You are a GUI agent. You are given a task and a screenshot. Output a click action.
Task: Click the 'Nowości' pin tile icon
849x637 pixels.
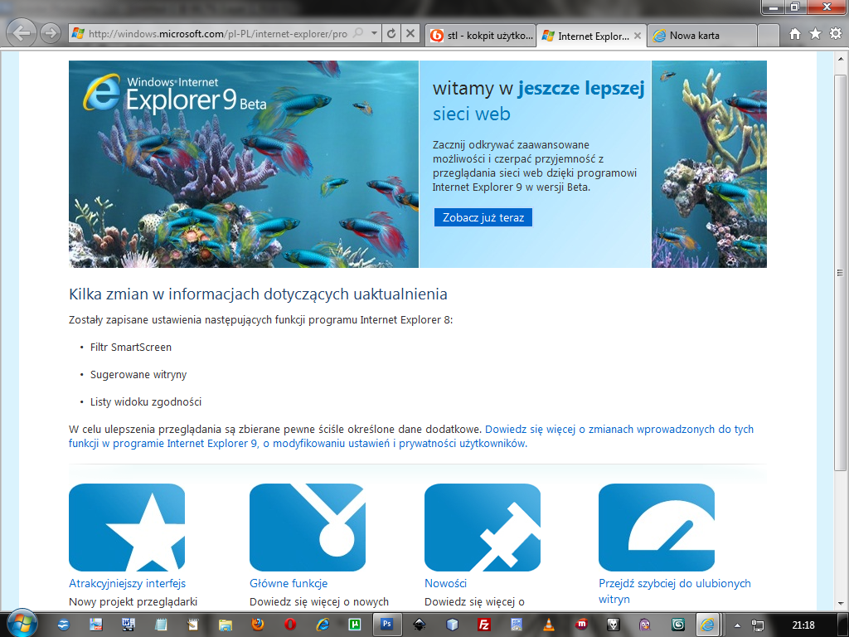pyautogui.click(x=483, y=527)
